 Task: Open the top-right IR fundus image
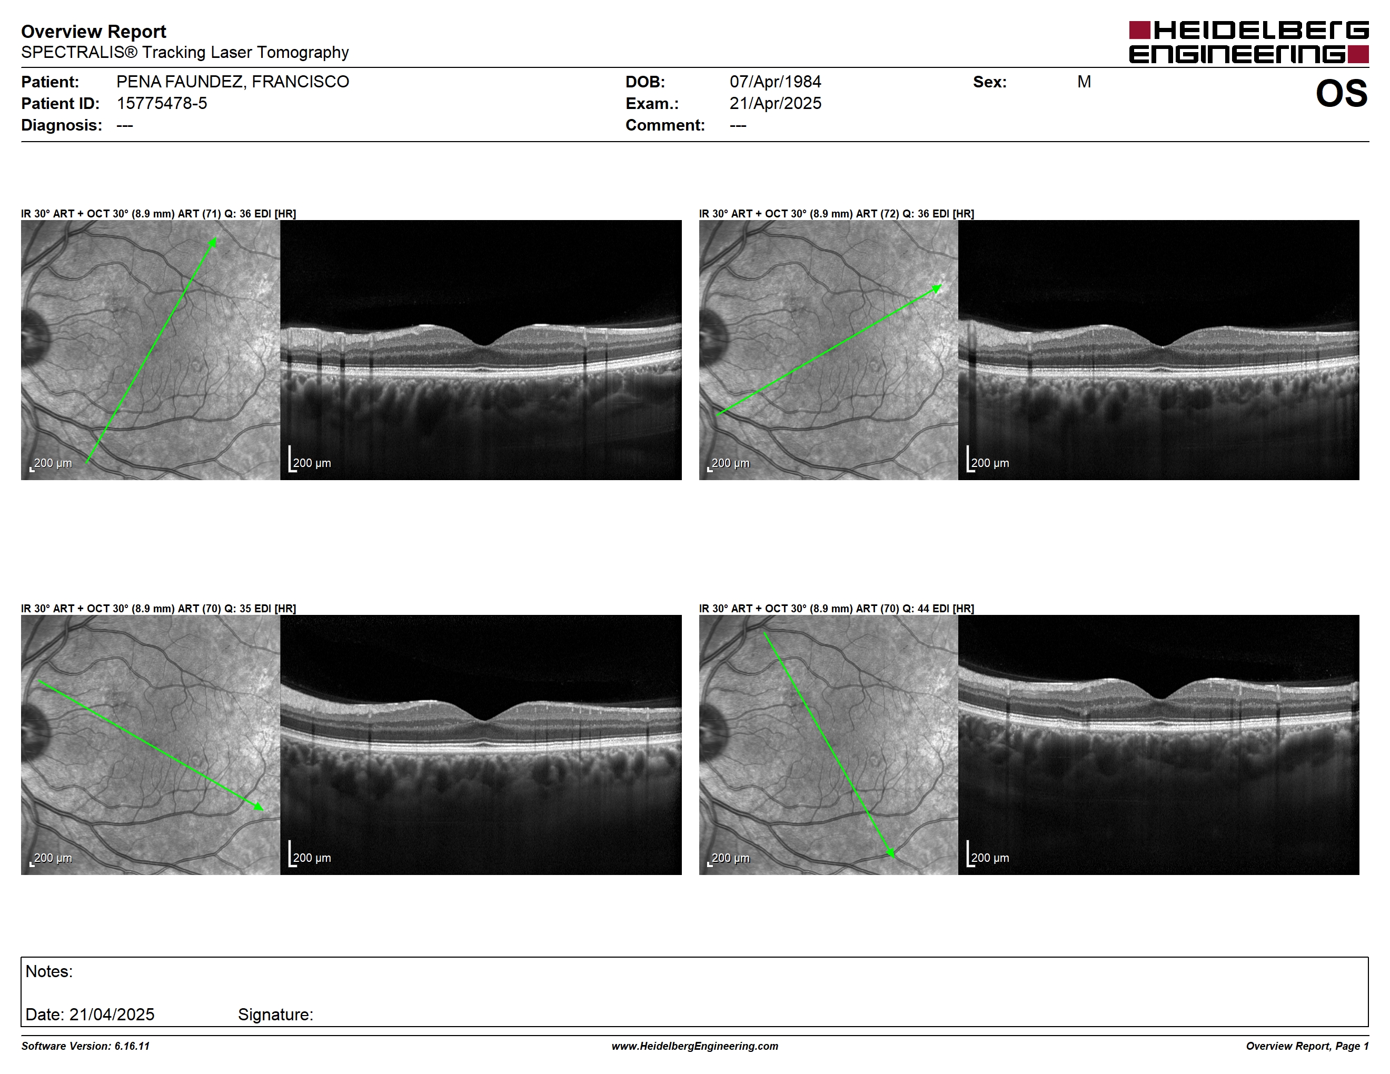coord(828,350)
